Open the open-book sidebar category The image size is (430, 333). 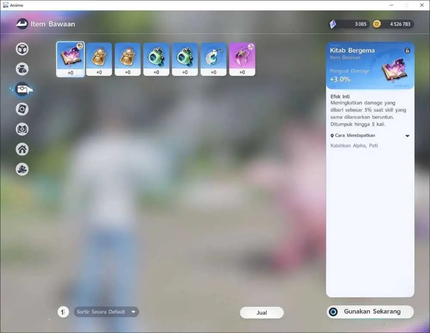22,129
